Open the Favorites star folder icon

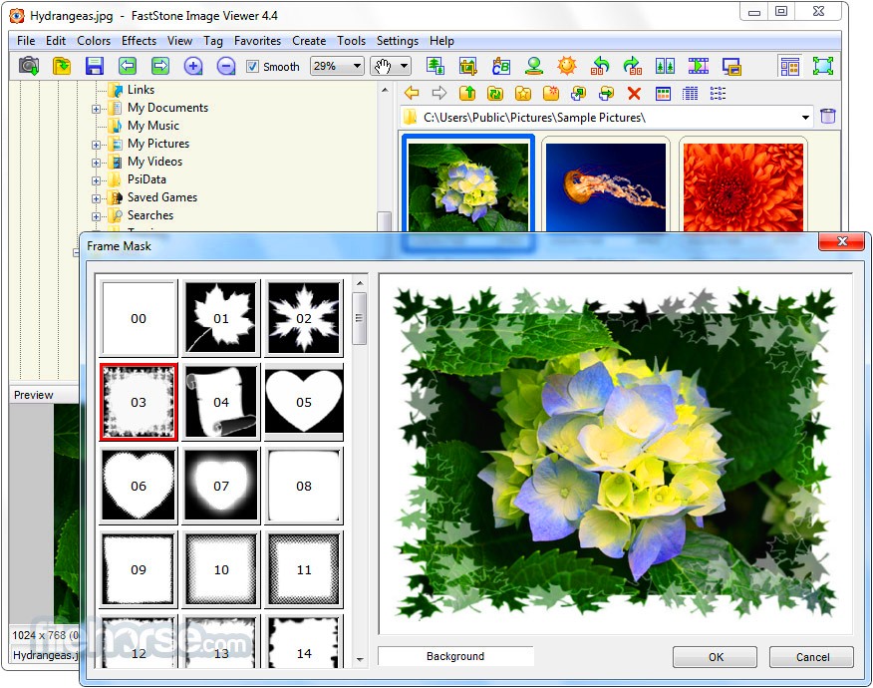pos(523,93)
